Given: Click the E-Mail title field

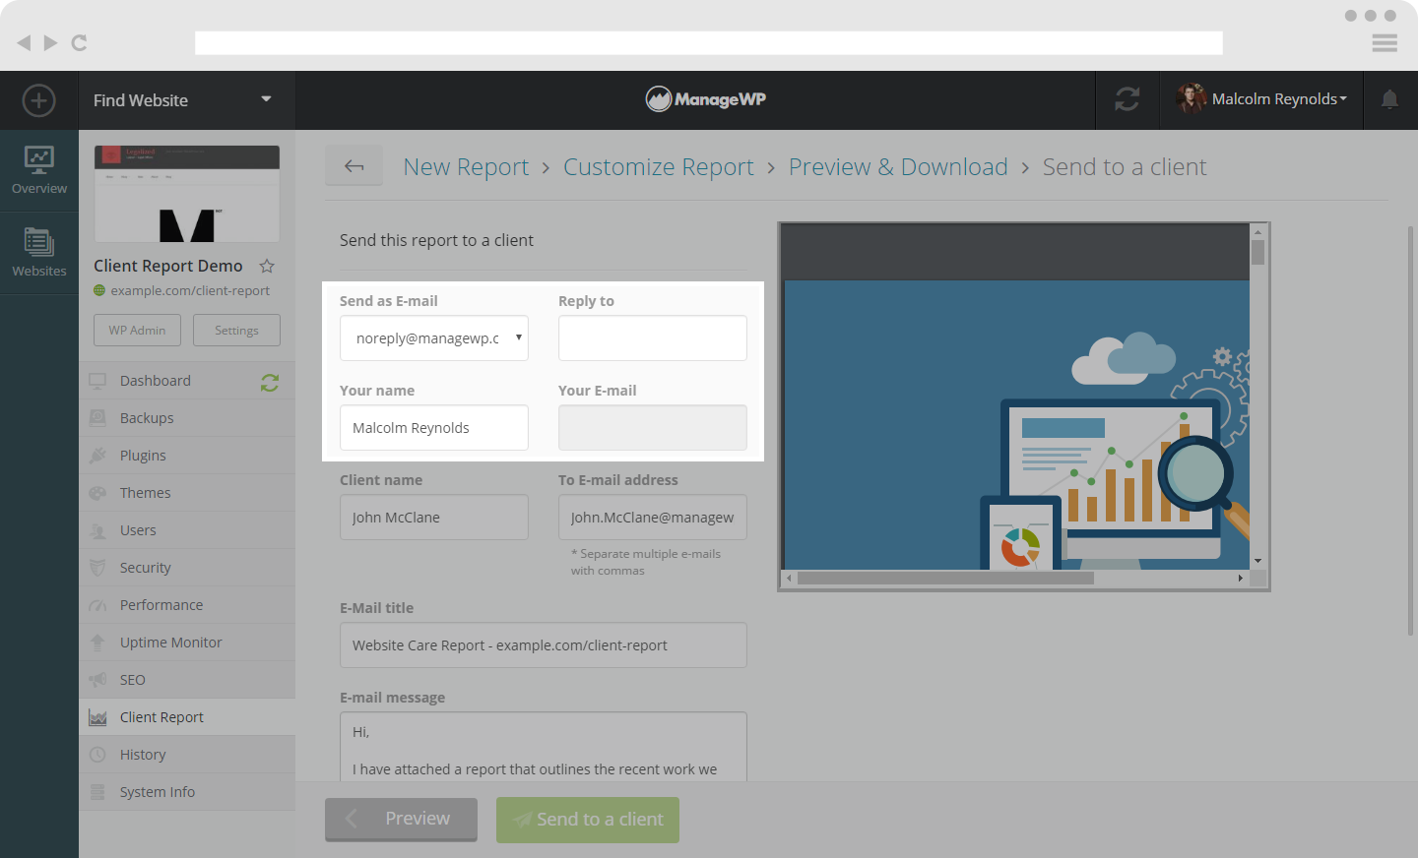Looking at the screenshot, I should click(544, 644).
